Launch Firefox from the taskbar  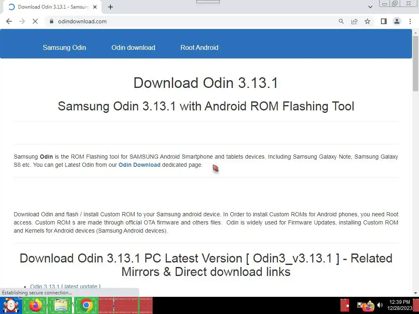point(35,305)
